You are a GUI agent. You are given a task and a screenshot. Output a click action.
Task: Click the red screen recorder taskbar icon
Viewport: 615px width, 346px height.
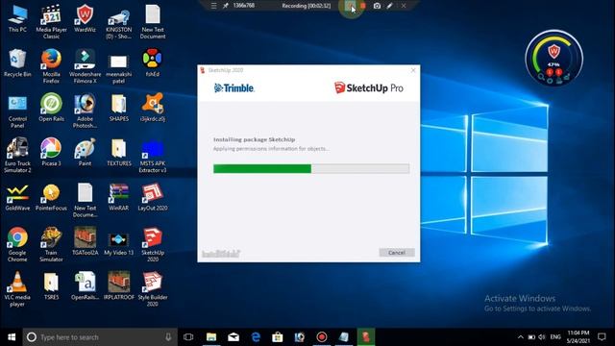[322, 337]
